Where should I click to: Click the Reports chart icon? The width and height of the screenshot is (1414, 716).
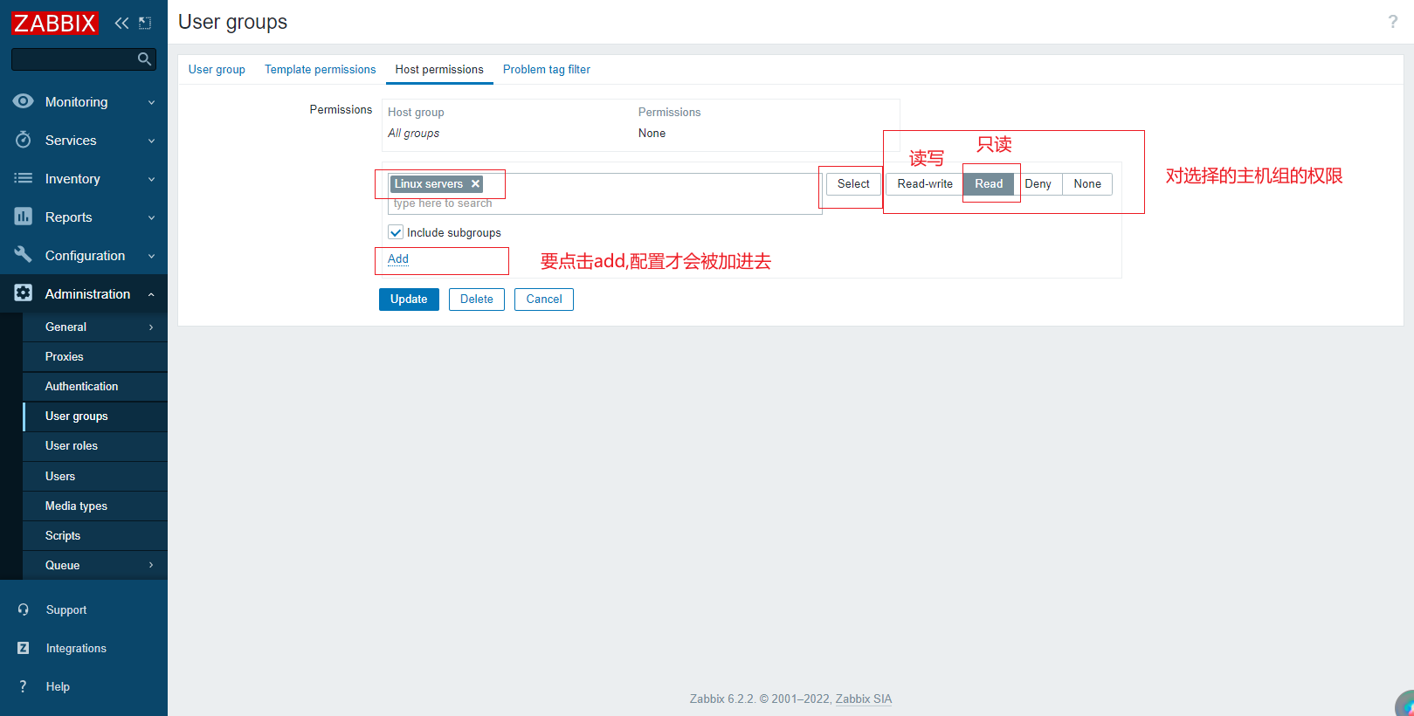click(24, 217)
